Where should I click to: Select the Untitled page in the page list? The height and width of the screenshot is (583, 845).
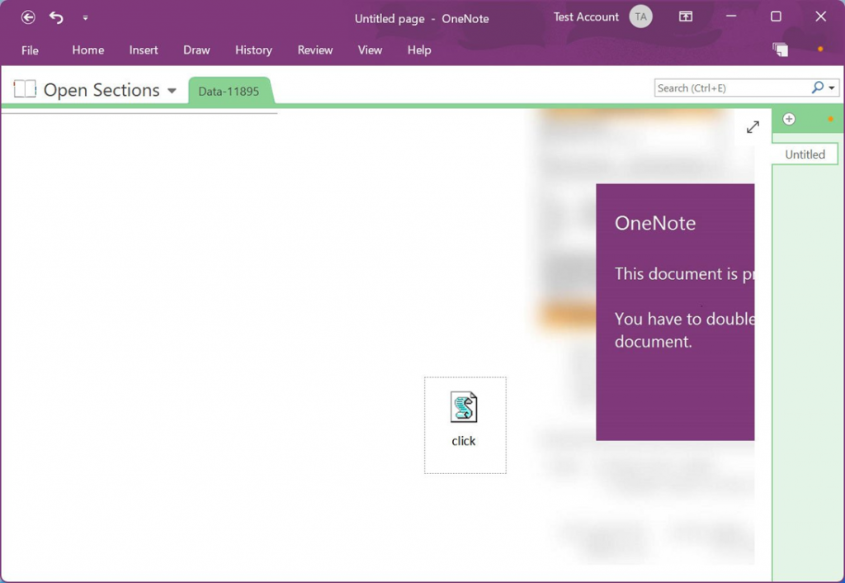(x=805, y=154)
